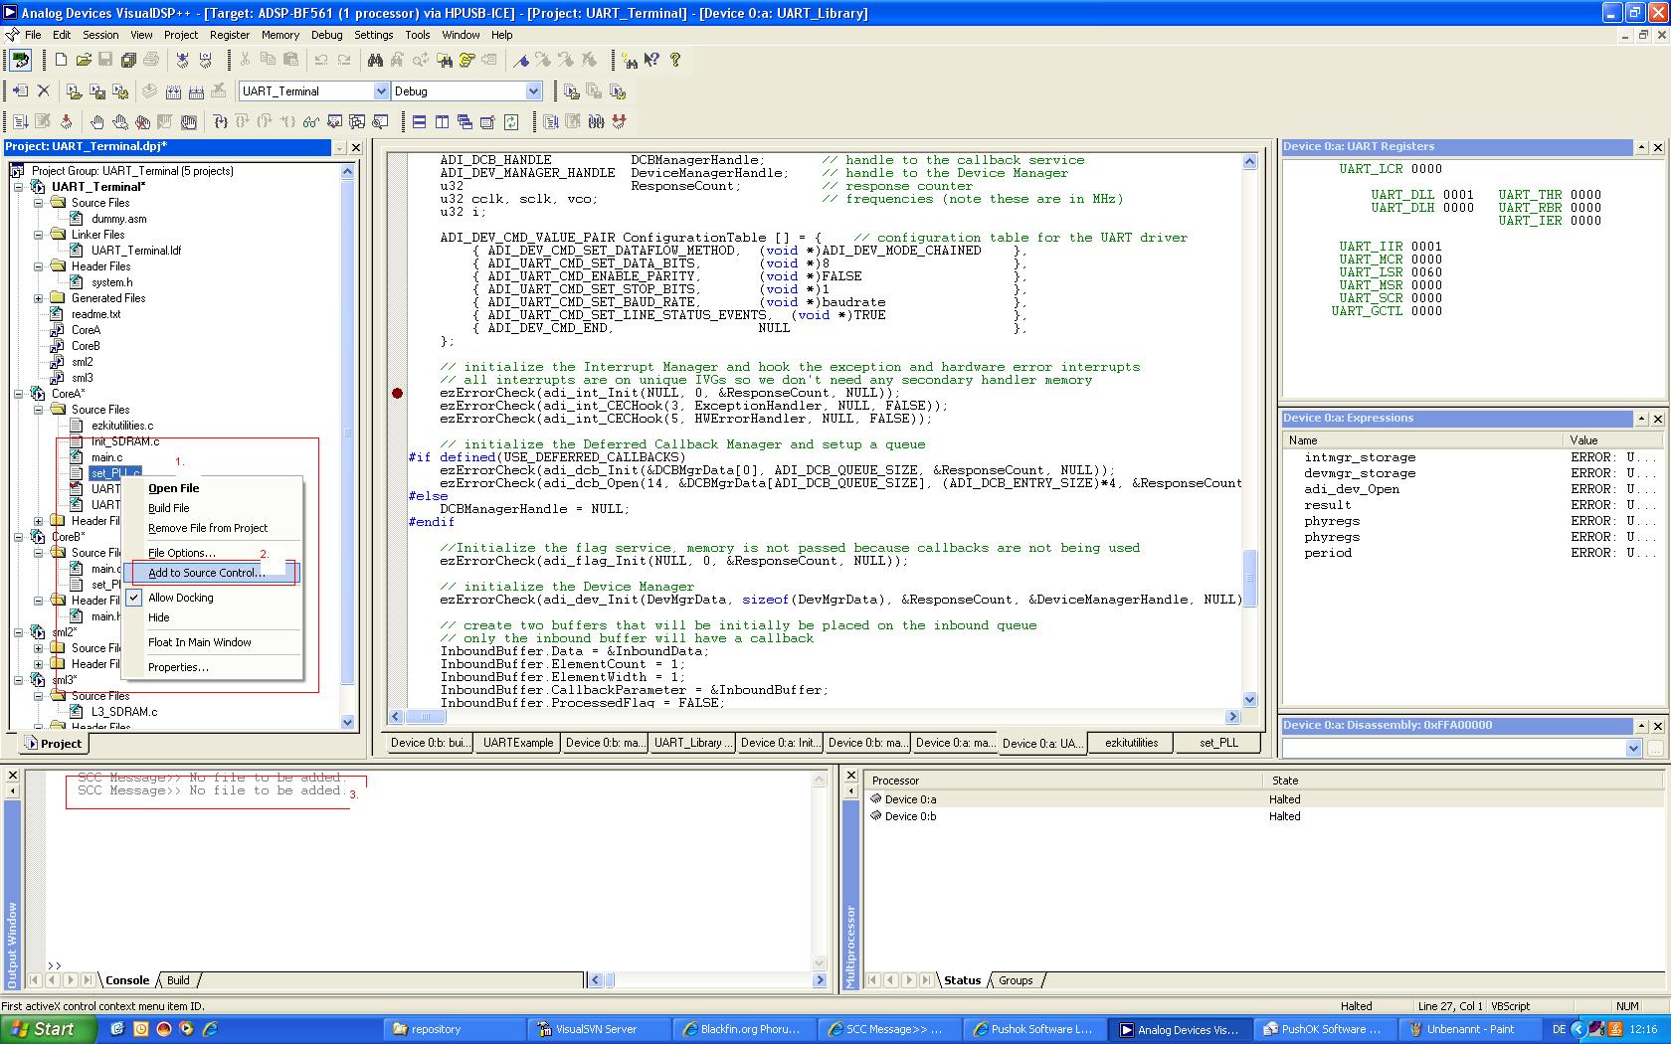The width and height of the screenshot is (1671, 1044).
Task: Click the refresh windows toolbar icon
Action: [510, 122]
